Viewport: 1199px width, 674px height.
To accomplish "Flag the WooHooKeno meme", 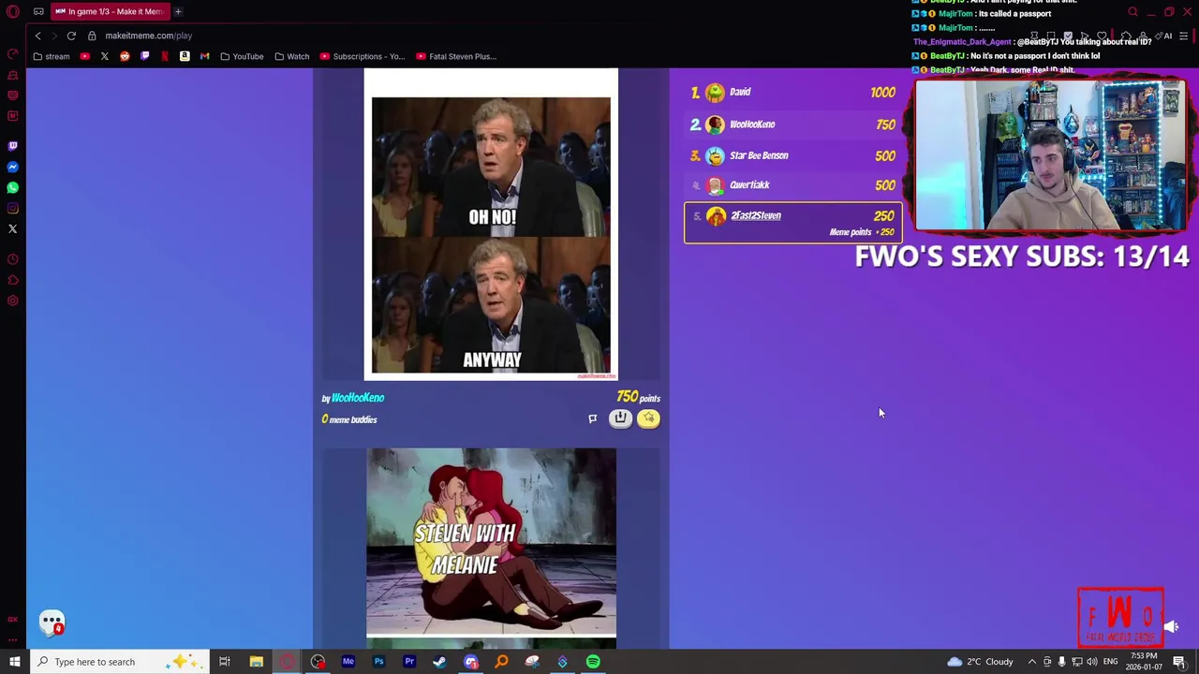I will 592,418.
